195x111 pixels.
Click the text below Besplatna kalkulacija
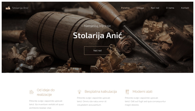(94, 101)
